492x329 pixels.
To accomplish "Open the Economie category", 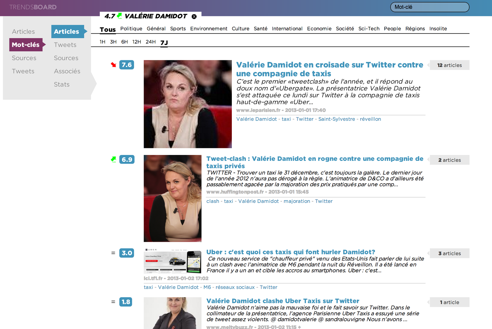I will tap(319, 29).
